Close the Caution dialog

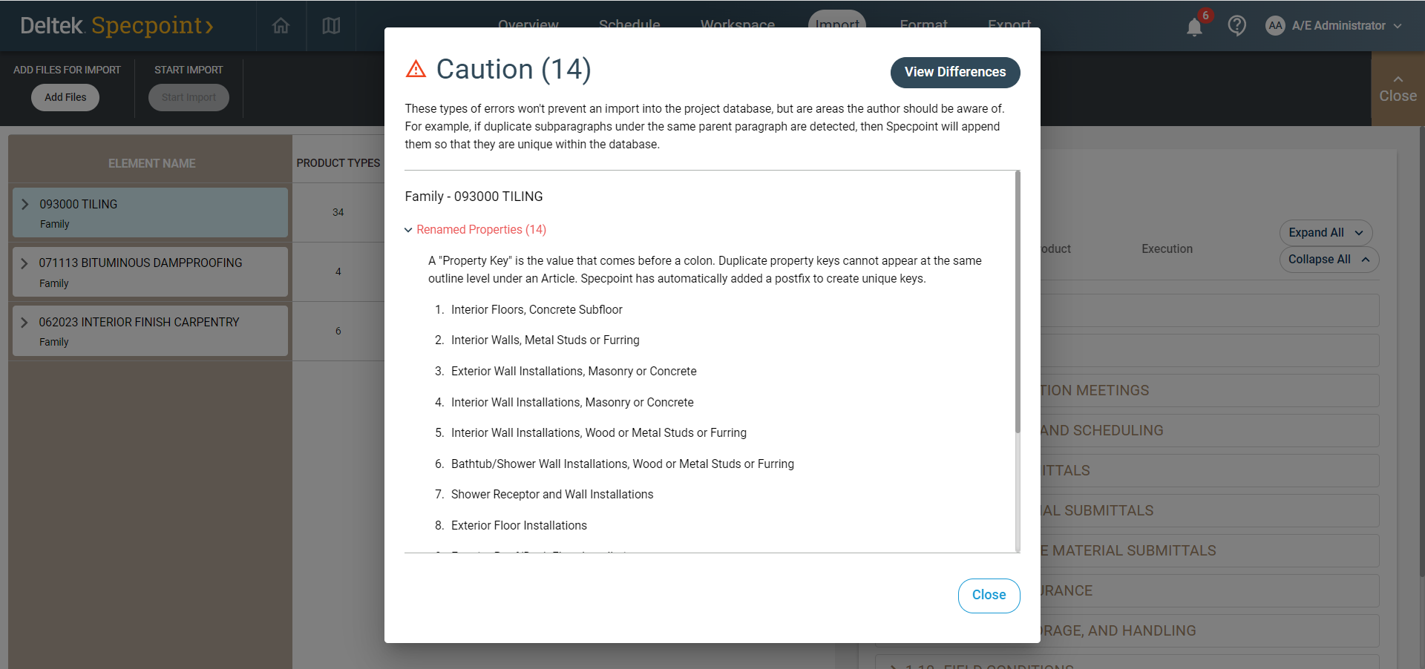pyautogui.click(x=989, y=595)
